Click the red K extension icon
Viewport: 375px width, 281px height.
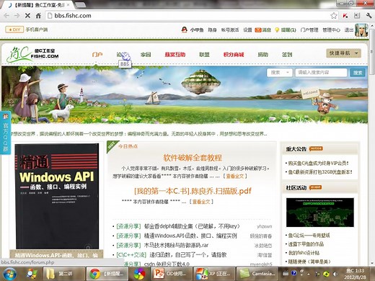345,16
